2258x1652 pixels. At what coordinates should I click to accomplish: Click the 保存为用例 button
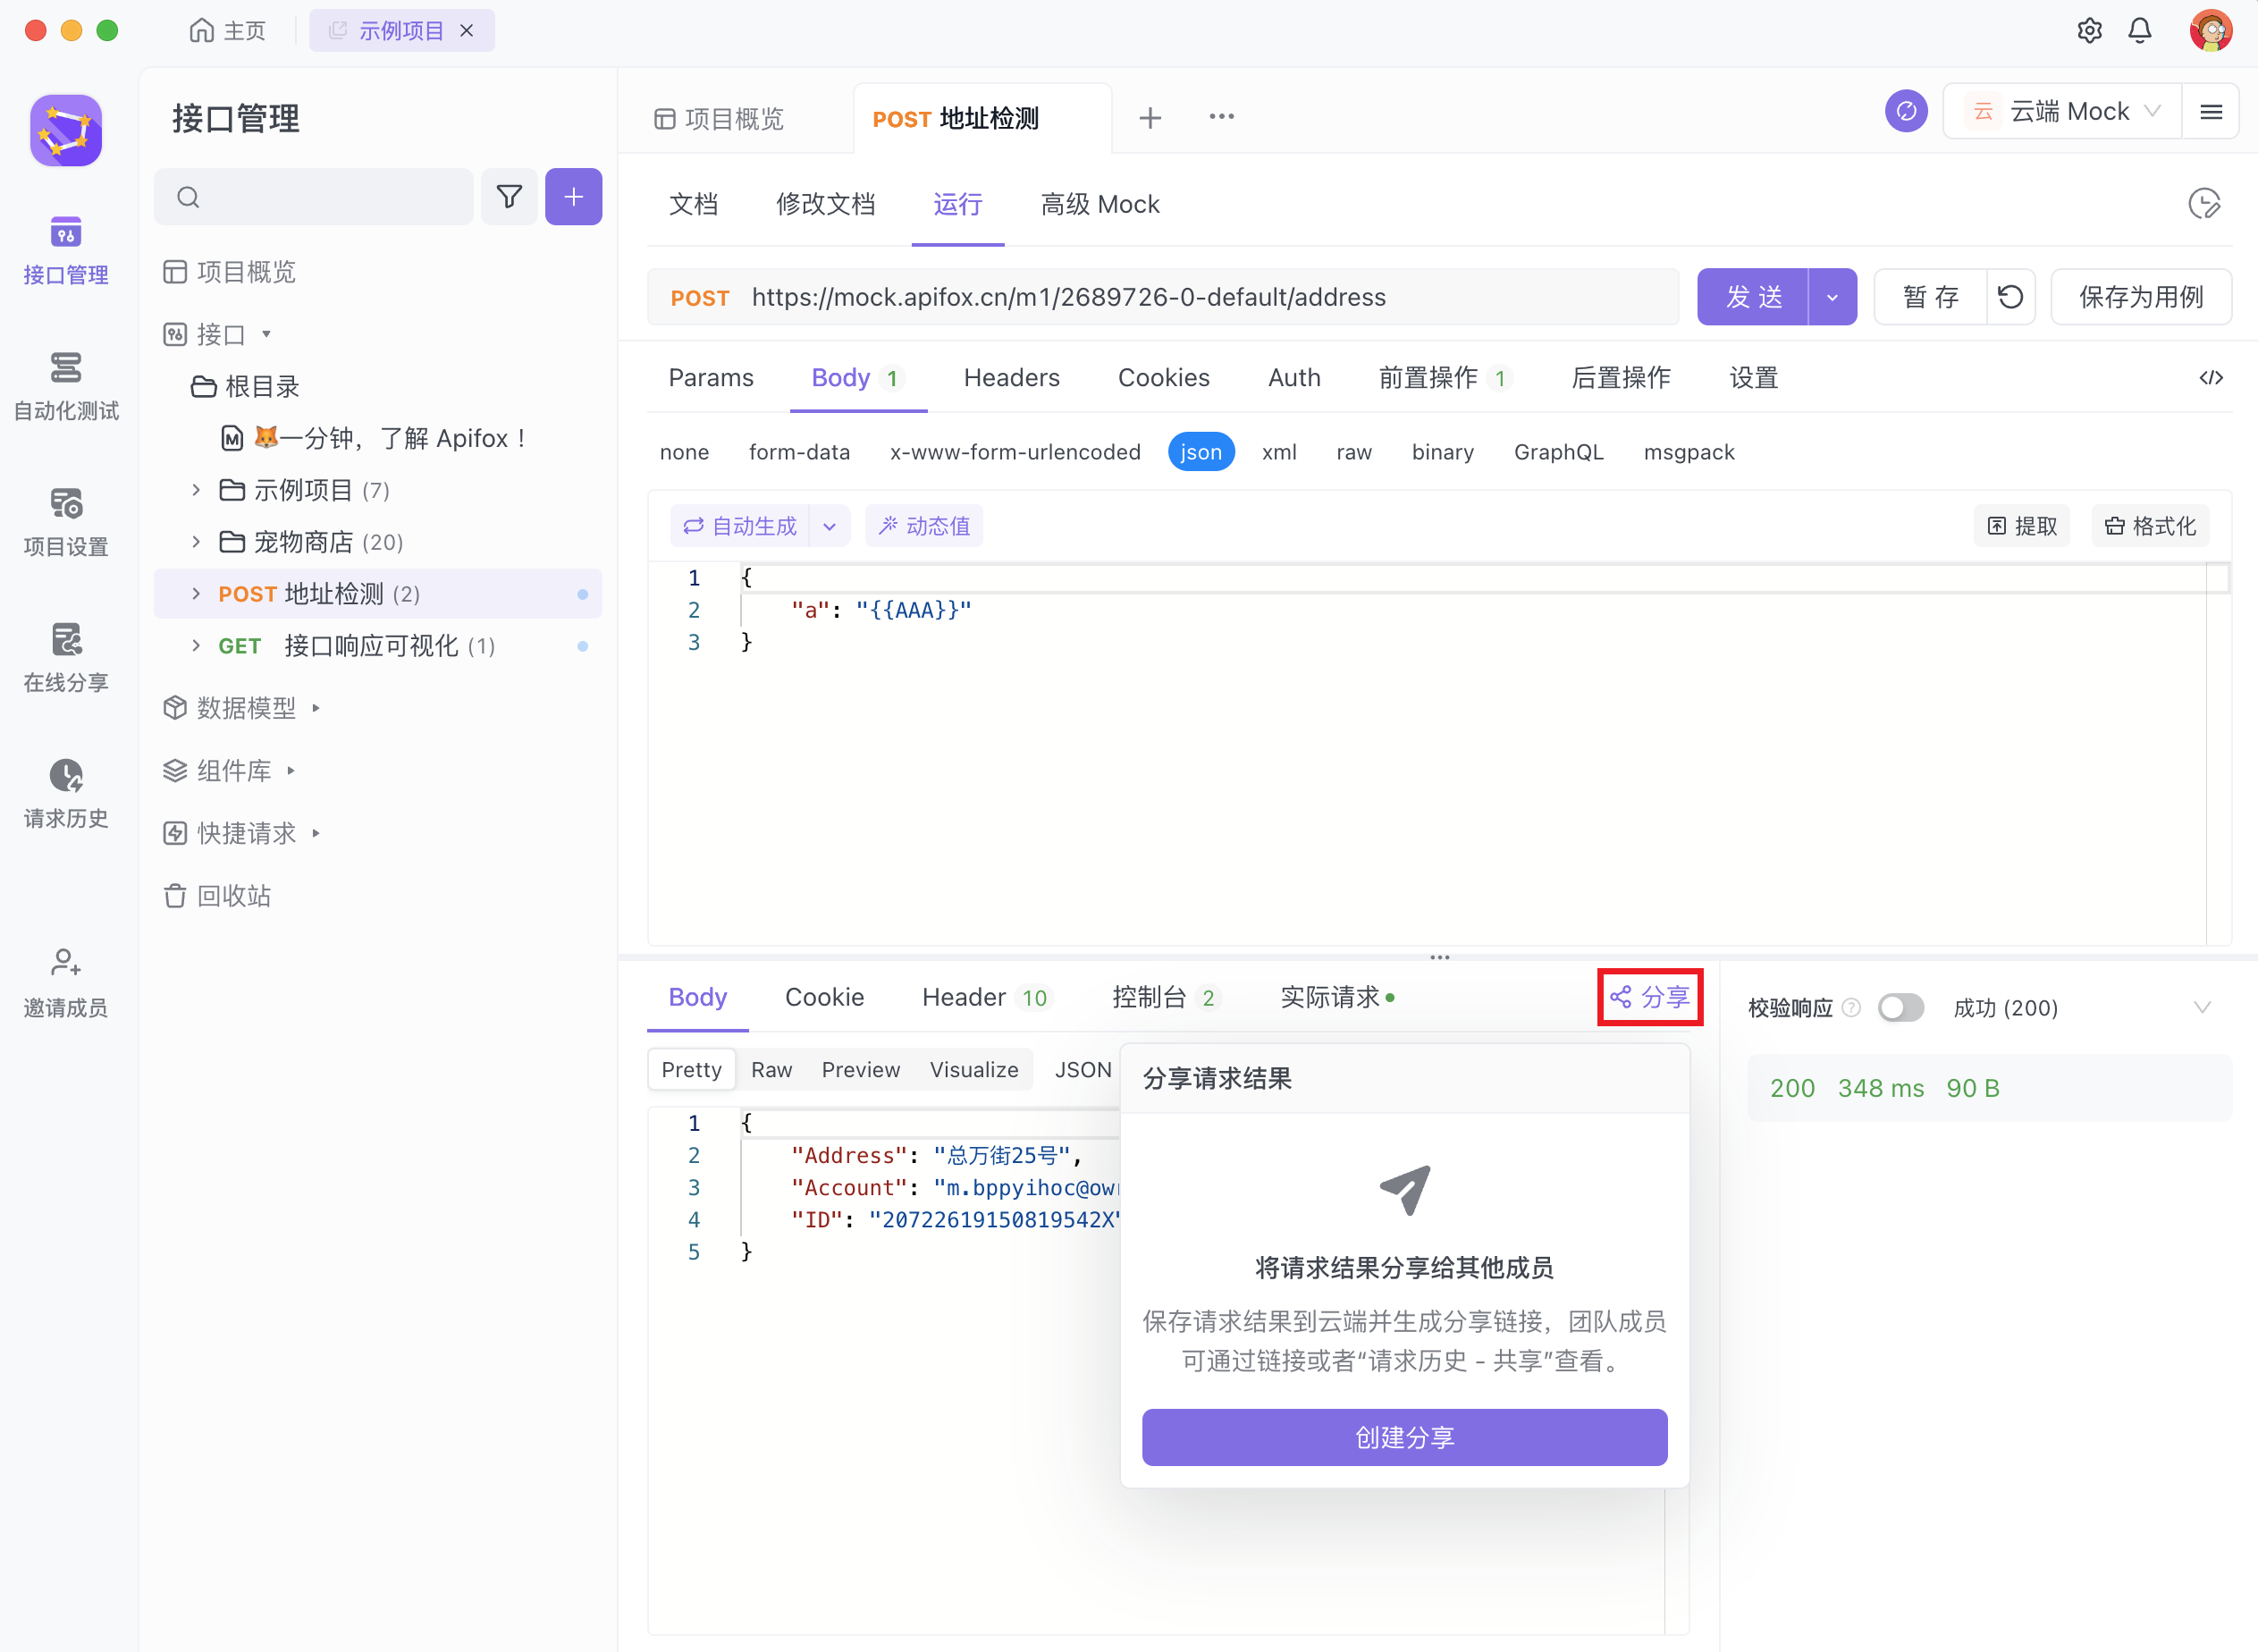pos(2140,297)
